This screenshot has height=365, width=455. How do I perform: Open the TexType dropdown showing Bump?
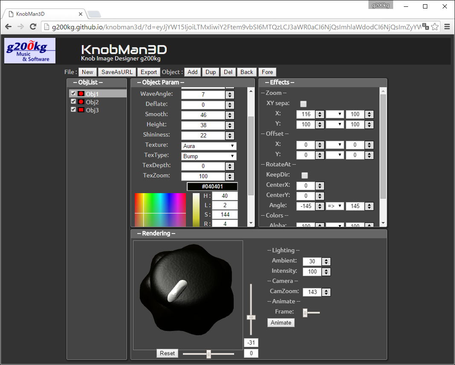point(209,156)
